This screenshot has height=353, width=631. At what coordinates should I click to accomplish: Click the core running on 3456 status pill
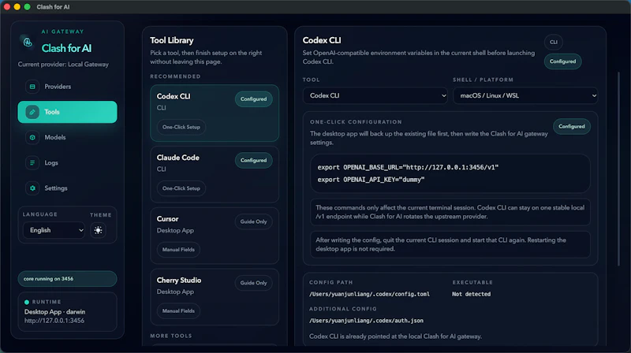tap(67, 279)
